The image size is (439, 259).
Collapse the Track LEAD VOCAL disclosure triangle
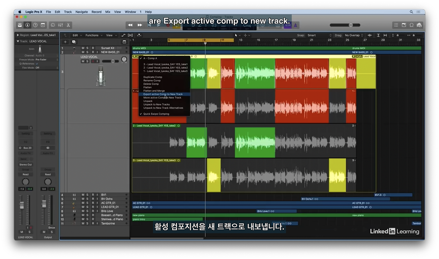pos(18,41)
